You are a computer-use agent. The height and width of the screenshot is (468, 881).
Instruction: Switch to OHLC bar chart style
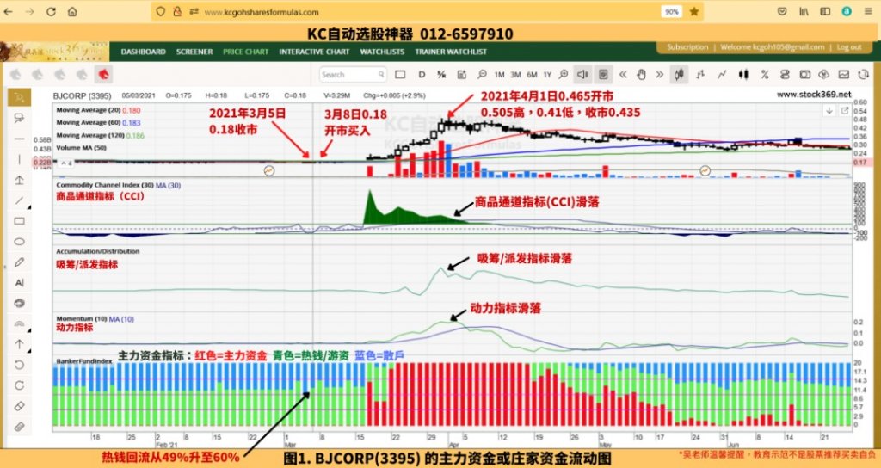click(700, 74)
